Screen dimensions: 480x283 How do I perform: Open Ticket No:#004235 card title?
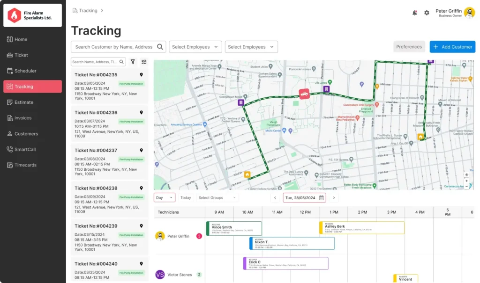[96, 75]
